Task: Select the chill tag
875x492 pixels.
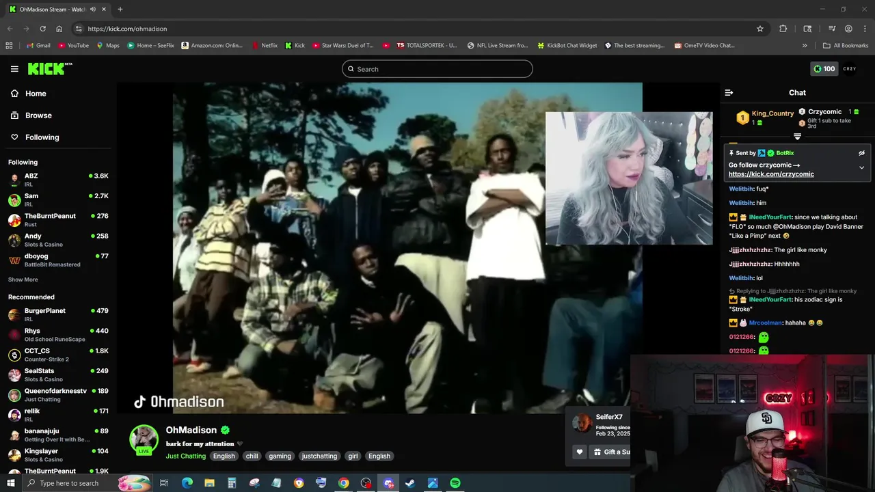Action: point(252,456)
